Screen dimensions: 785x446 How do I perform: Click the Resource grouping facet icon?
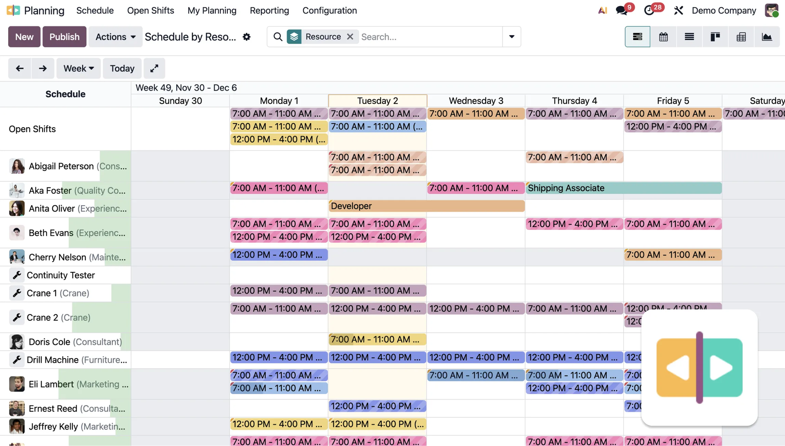tap(294, 37)
